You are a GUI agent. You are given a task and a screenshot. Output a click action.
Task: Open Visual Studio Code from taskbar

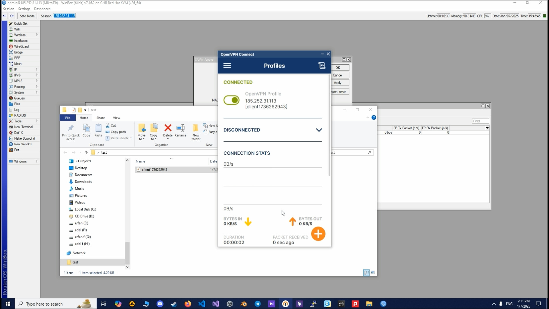click(202, 304)
